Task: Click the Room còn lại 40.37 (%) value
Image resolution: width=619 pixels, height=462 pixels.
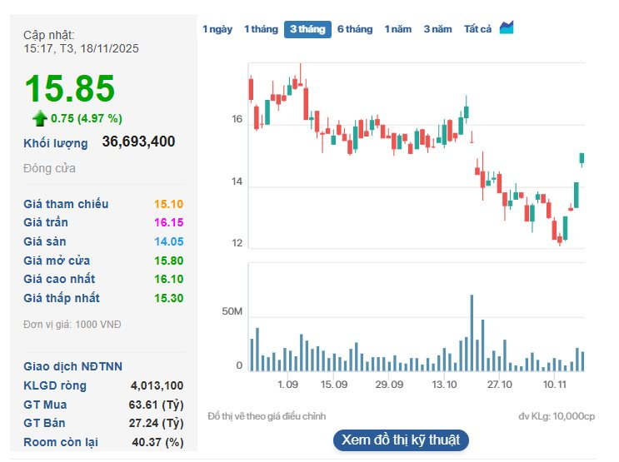Action: click(x=157, y=442)
